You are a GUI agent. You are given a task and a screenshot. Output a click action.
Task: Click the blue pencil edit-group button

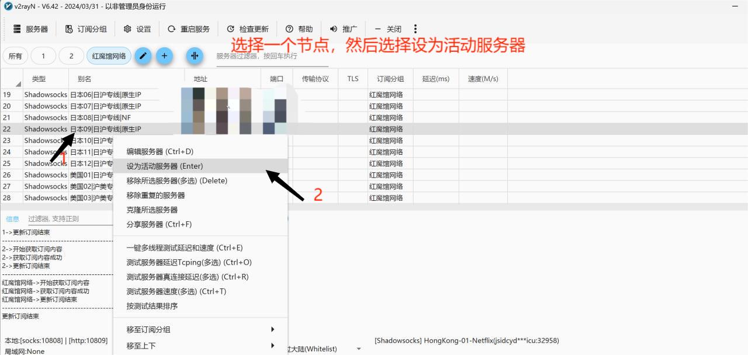[x=143, y=56]
